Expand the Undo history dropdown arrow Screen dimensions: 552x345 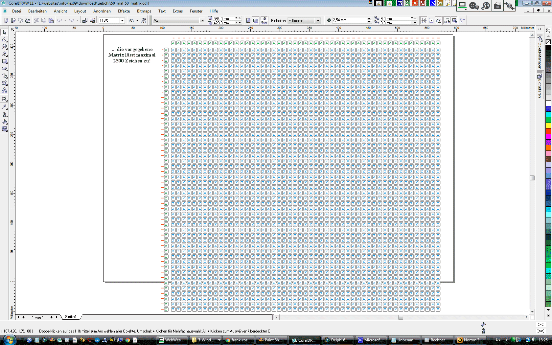click(65, 20)
